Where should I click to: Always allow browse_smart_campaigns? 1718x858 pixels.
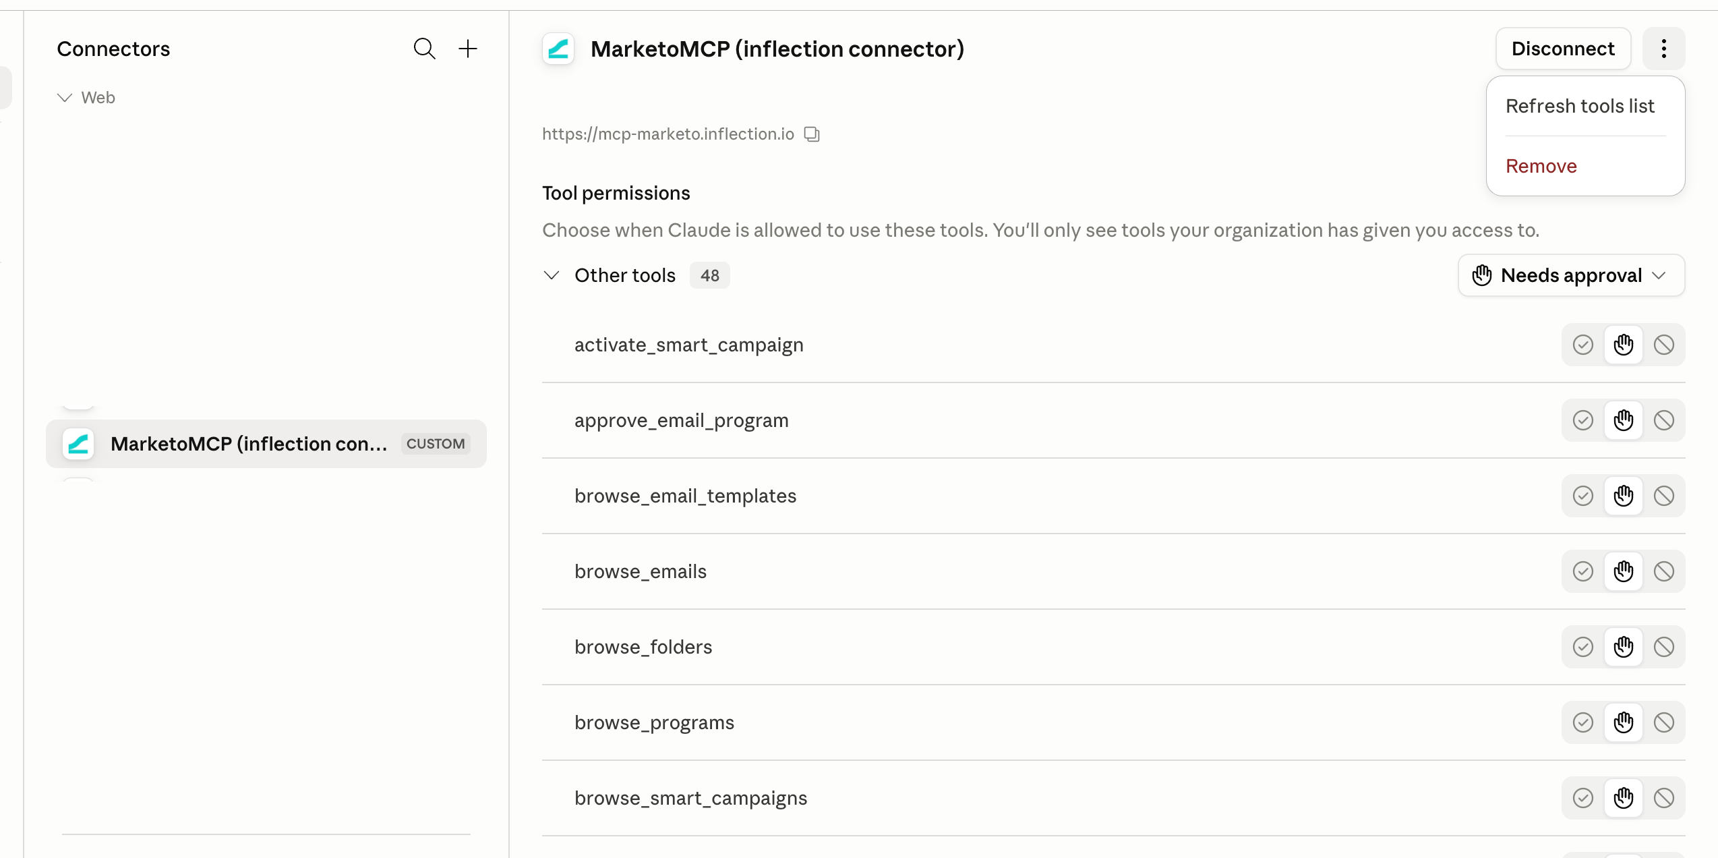[x=1582, y=798]
